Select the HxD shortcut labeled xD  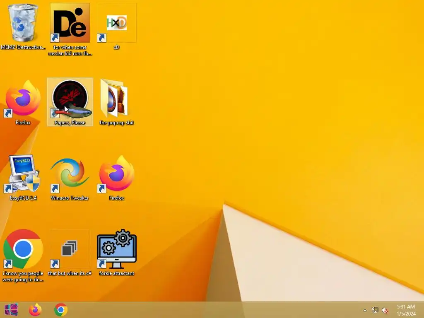(x=116, y=23)
